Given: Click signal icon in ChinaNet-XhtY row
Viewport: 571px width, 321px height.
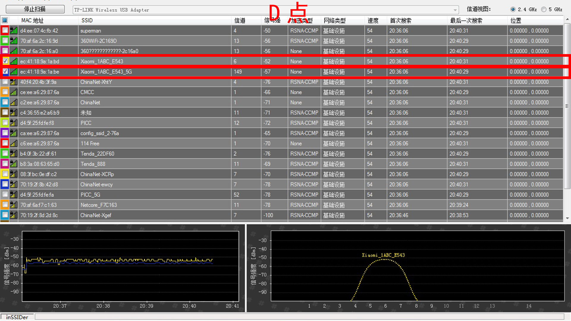Looking at the screenshot, I should click(x=14, y=82).
